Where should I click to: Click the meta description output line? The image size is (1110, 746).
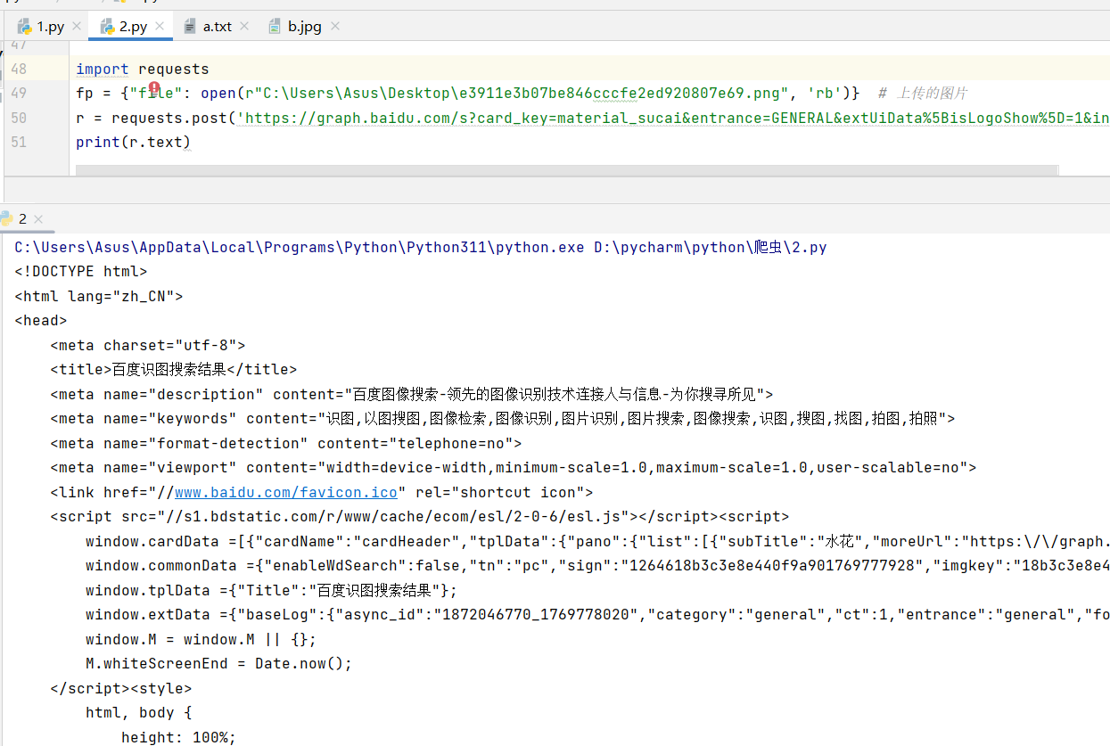[x=412, y=394]
